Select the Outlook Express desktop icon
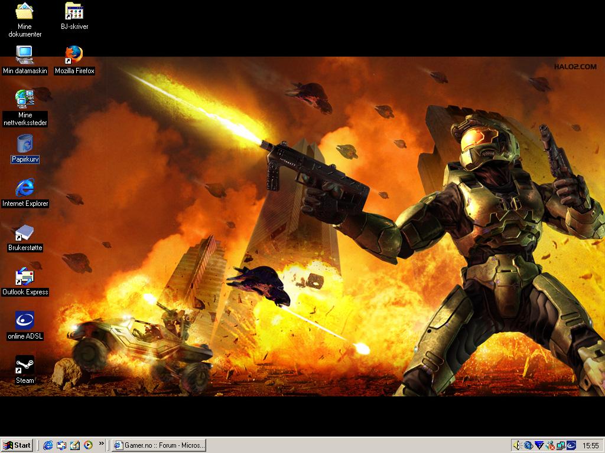This screenshot has height=453, width=605. tap(25, 281)
